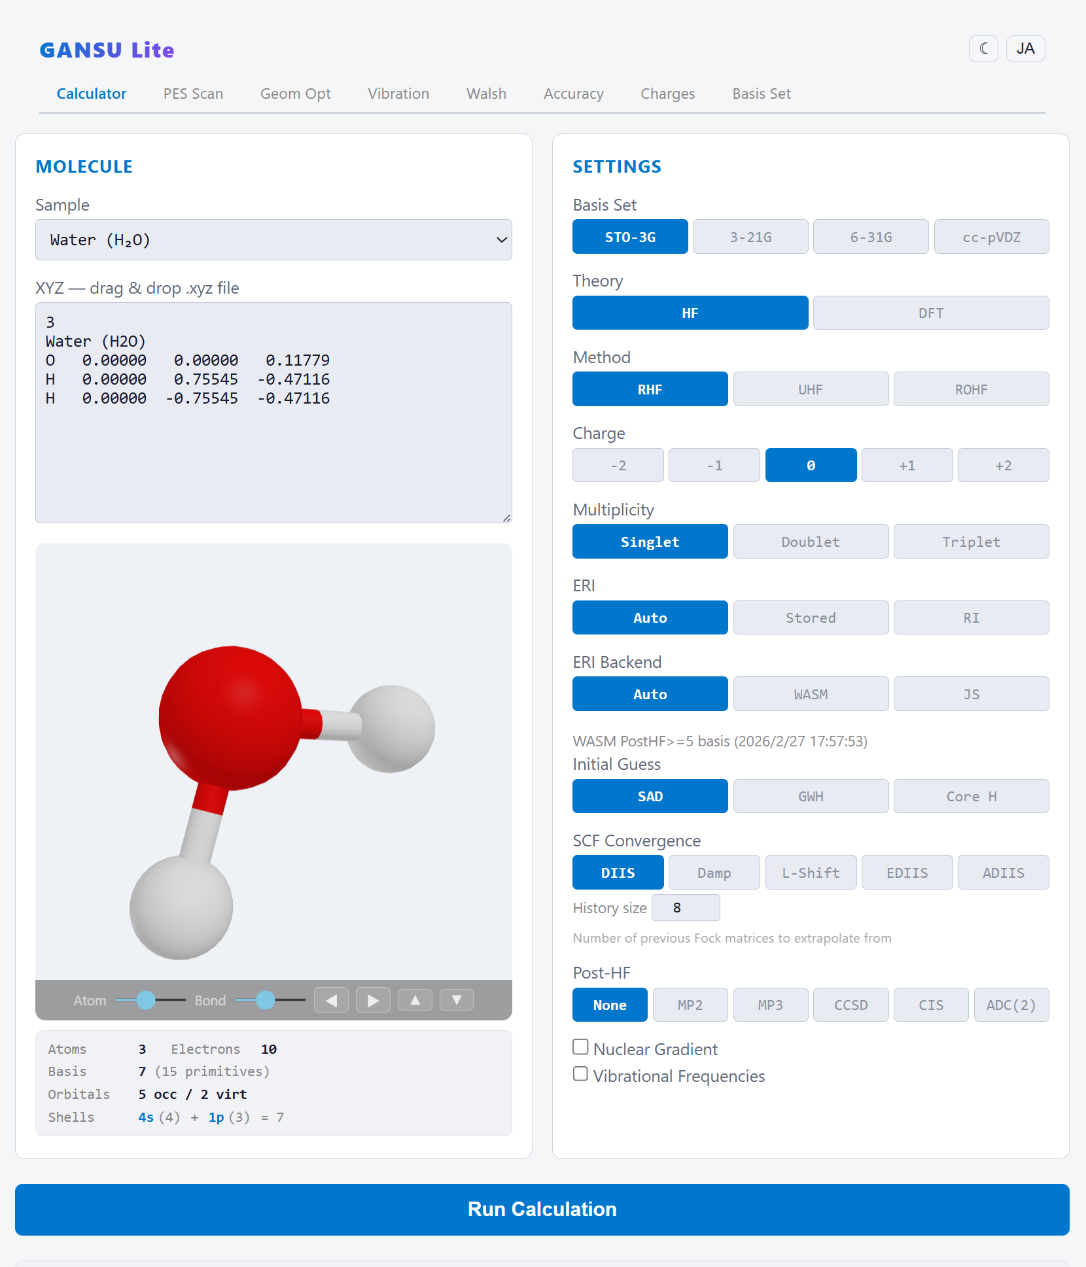The width and height of the screenshot is (1086, 1267).
Task: Toggle dark mode moon icon
Action: 983,48
